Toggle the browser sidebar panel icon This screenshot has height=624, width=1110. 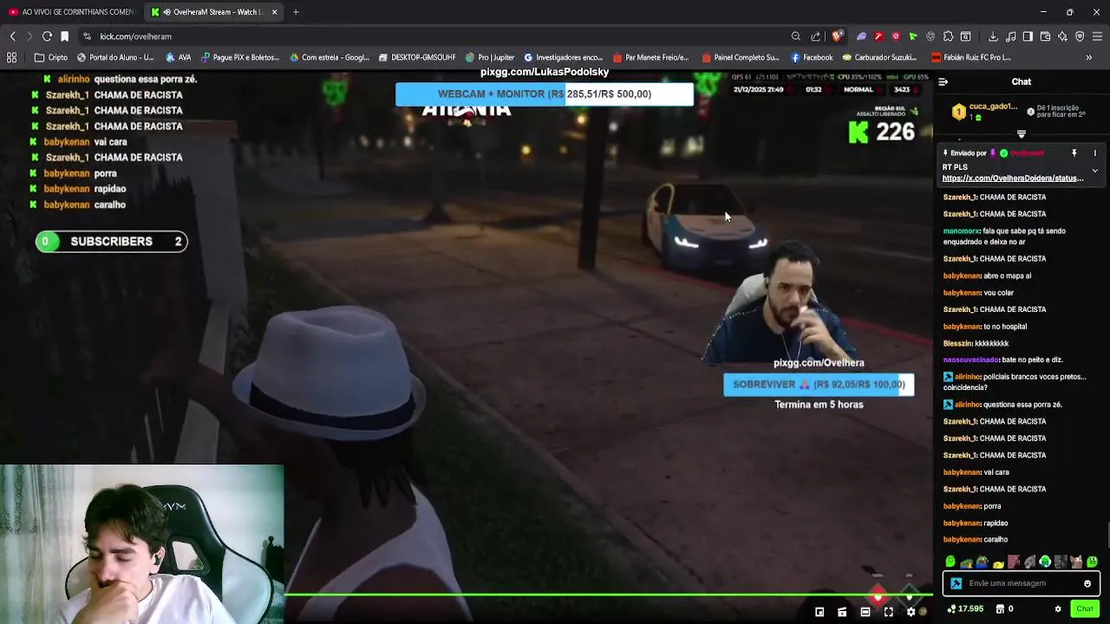click(x=1028, y=36)
